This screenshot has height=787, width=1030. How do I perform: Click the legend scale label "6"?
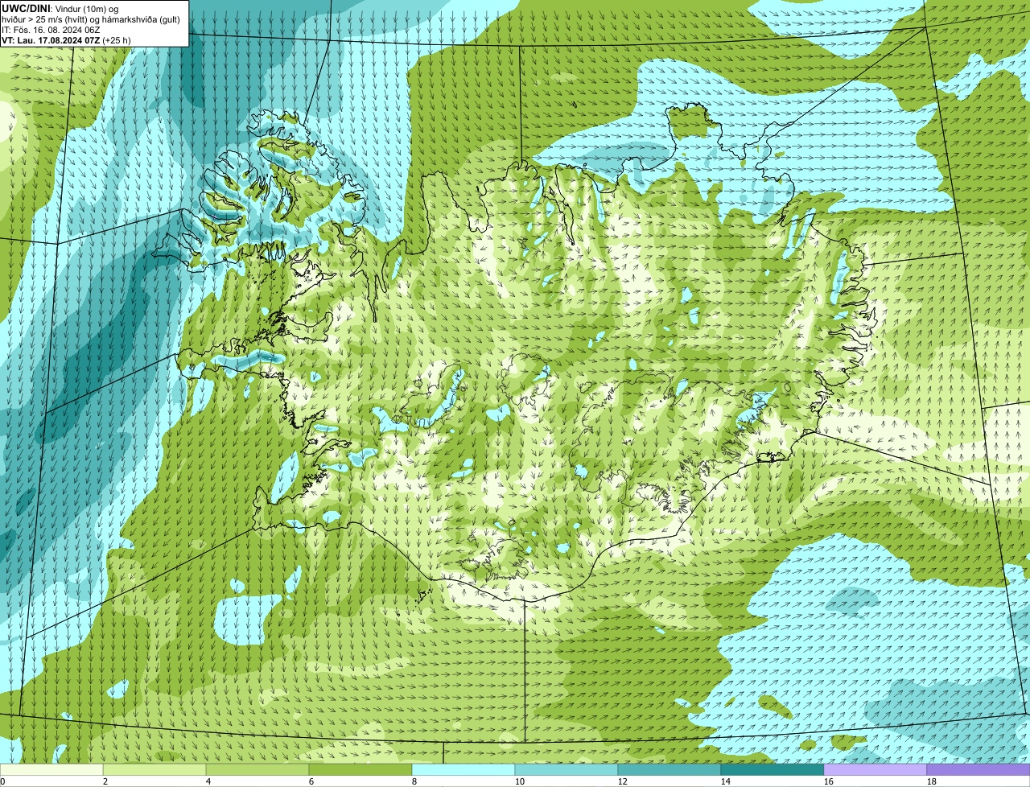311,781
